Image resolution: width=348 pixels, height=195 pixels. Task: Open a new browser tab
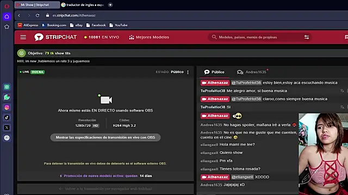point(110,5)
